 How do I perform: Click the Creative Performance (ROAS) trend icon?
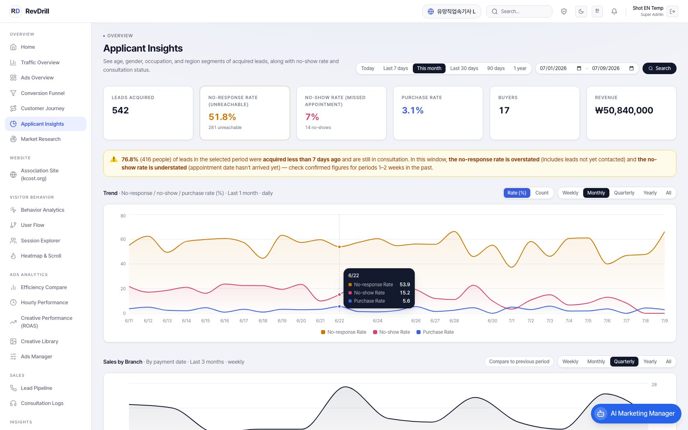point(13,322)
